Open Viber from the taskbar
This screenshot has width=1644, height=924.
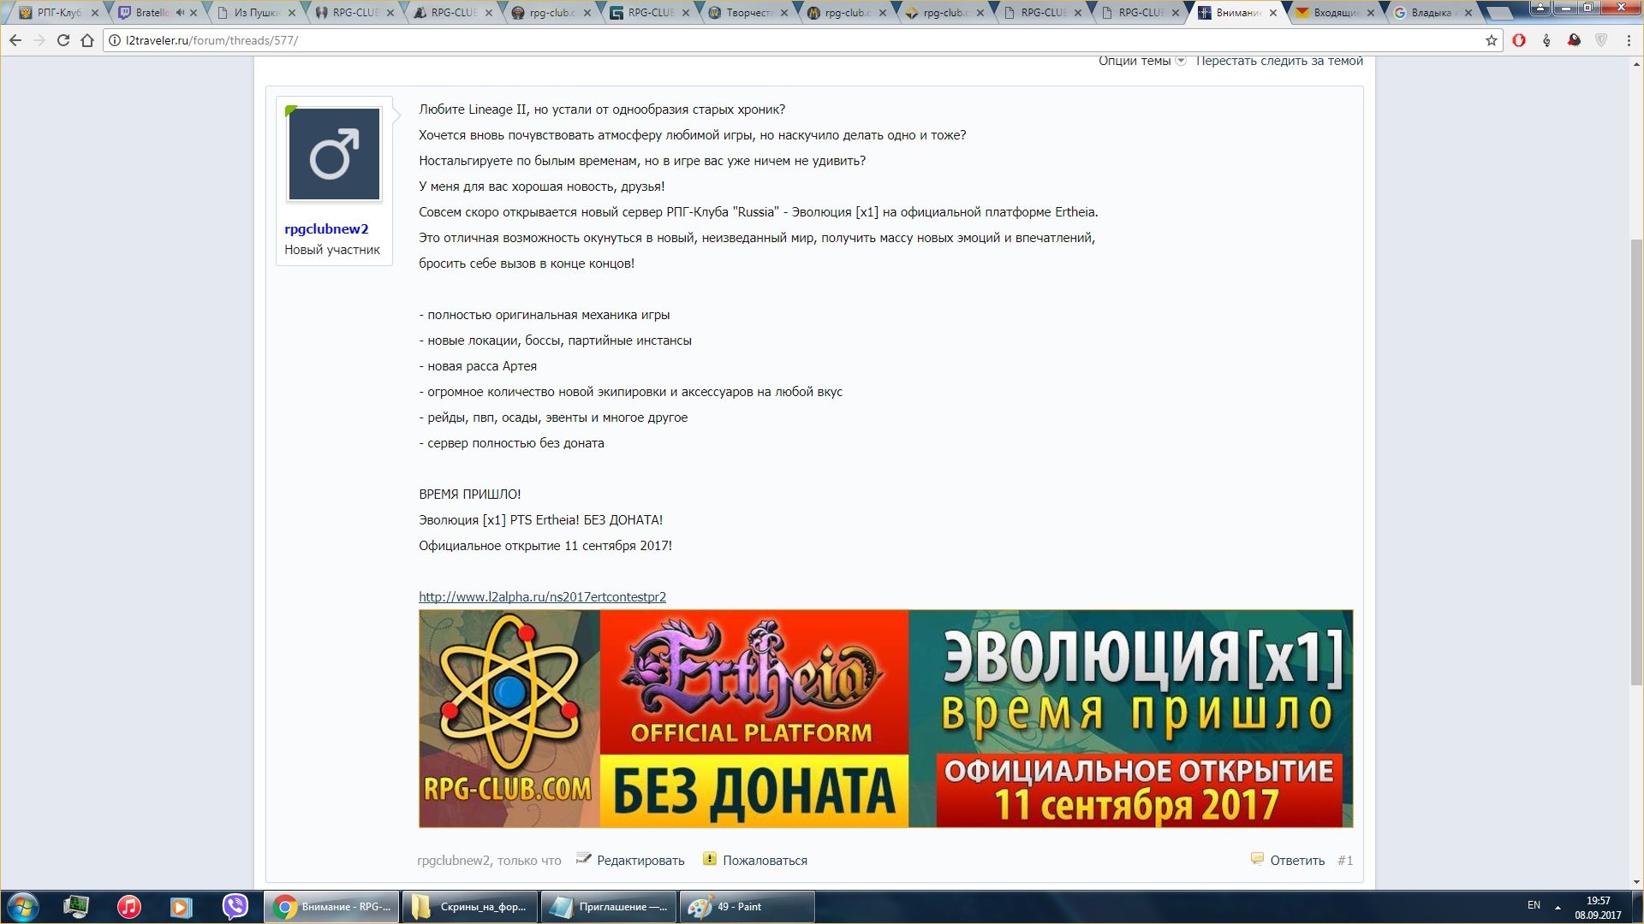[235, 907]
